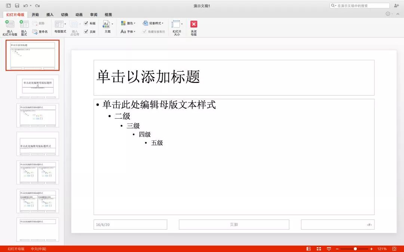Open the Animations (动画) tab
Viewport: 404px width, 252px height.
[x=79, y=15]
